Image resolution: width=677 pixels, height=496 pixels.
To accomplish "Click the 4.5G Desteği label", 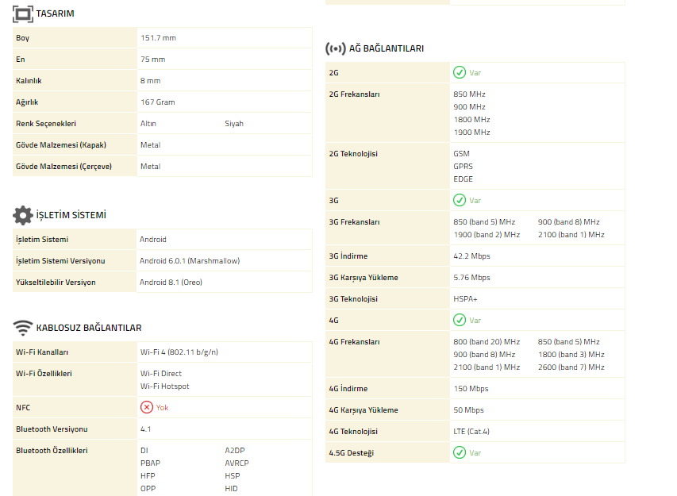I will [x=352, y=453].
